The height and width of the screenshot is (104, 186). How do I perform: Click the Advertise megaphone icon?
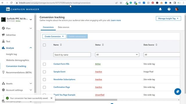3,35
